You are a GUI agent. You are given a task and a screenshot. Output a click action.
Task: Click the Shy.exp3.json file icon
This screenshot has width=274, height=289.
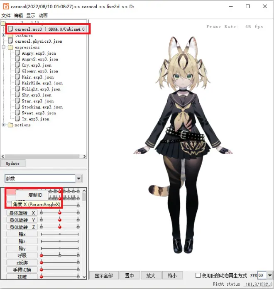pos(17,95)
